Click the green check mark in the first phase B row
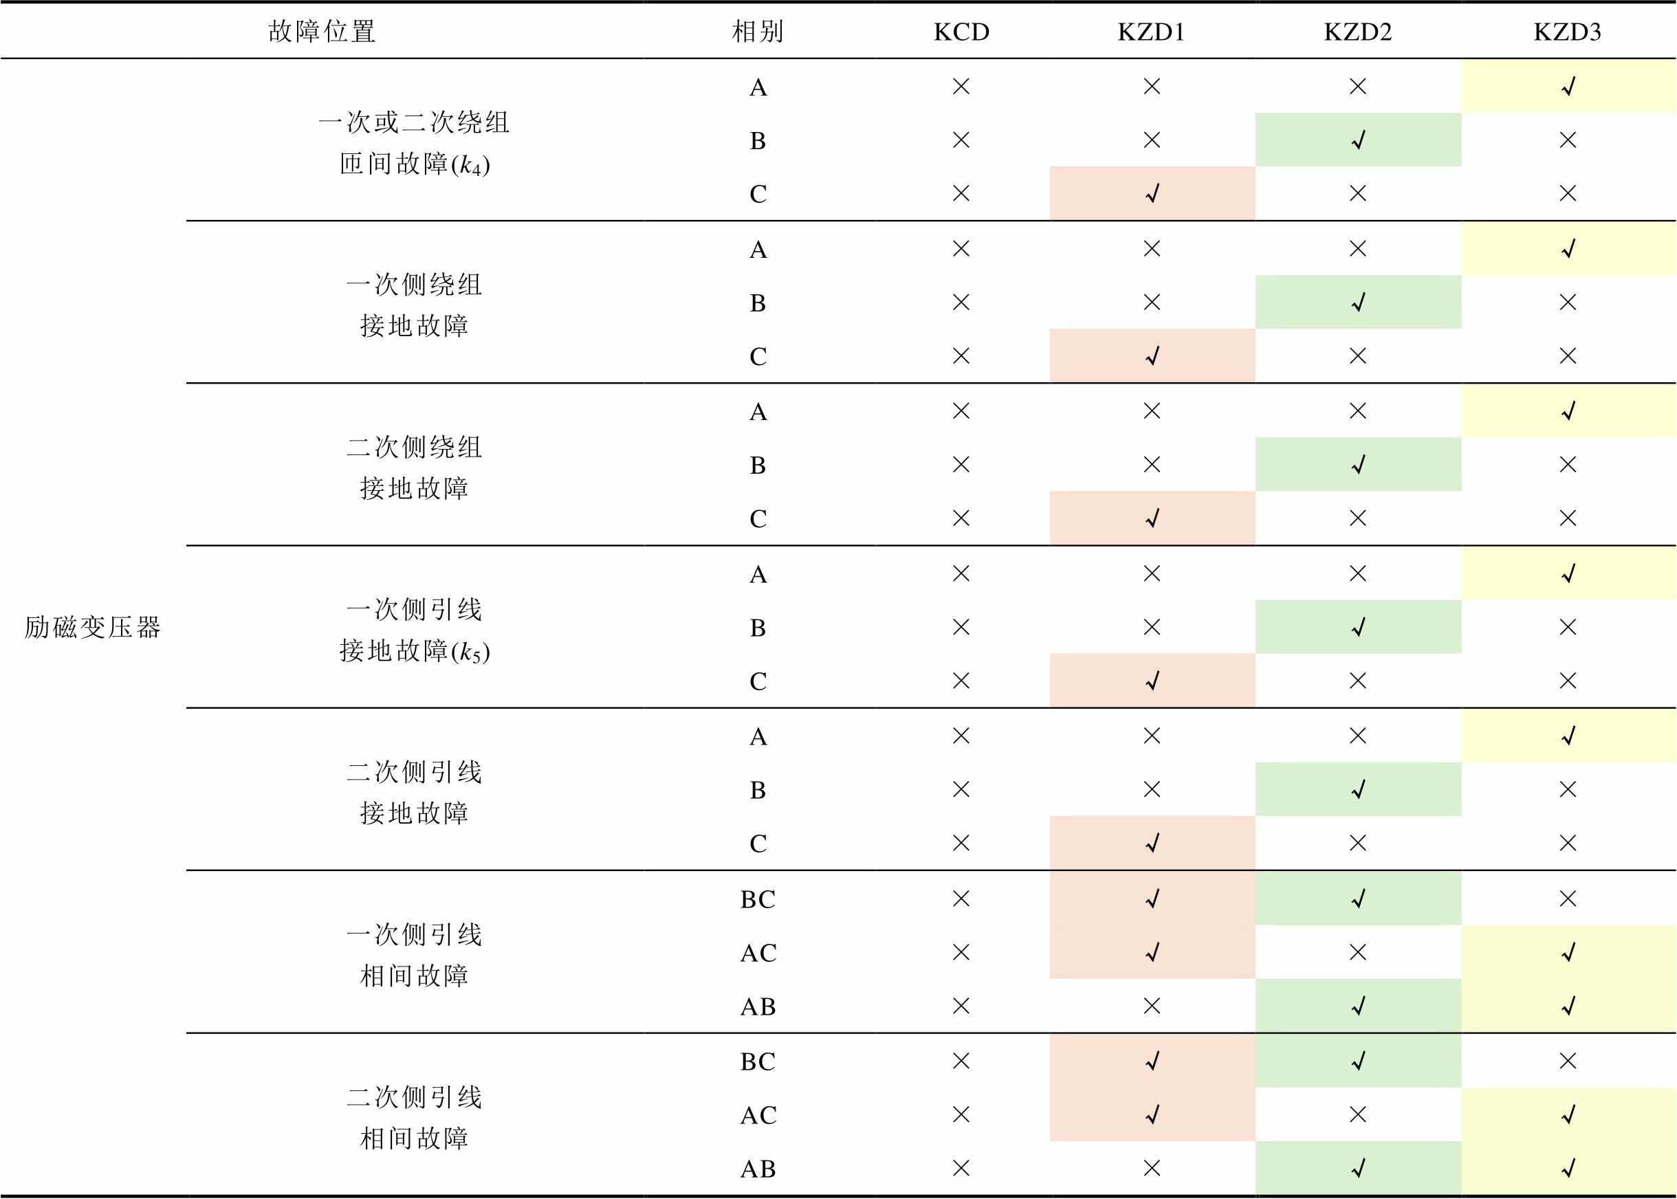The width and height of the screenshot is (1677, 1199). (x=1358, y=140)
